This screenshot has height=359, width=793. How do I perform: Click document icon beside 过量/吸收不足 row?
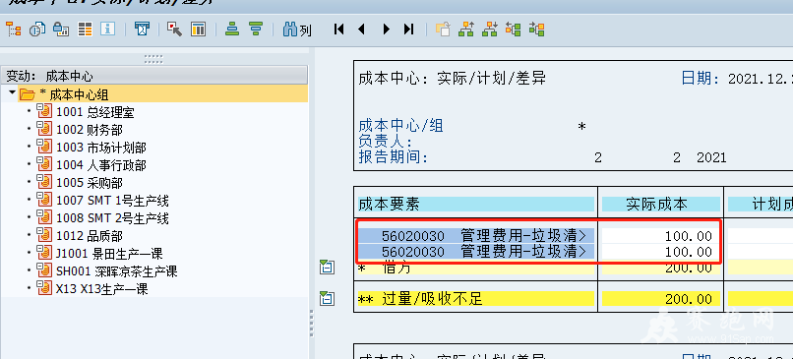tap(327, 298)
